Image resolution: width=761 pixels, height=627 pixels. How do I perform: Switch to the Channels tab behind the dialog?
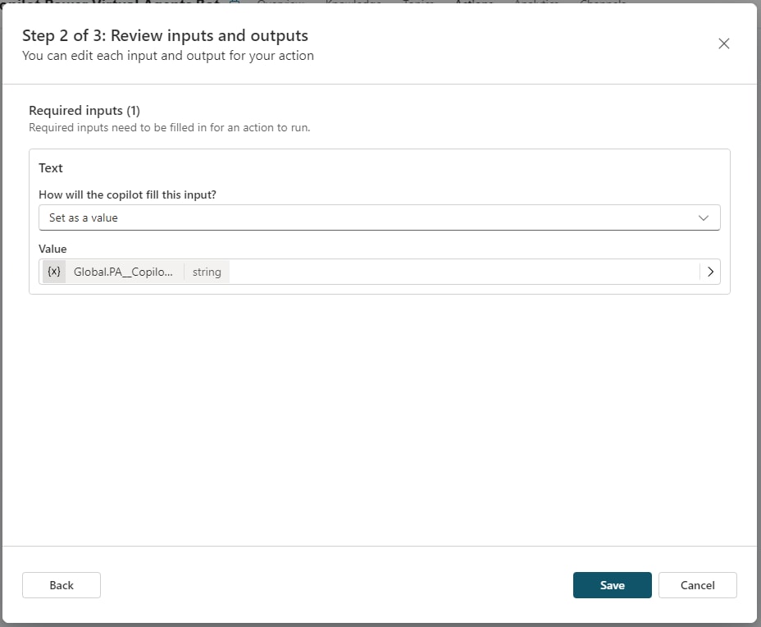pyautogui.click(x=603, y=2)
